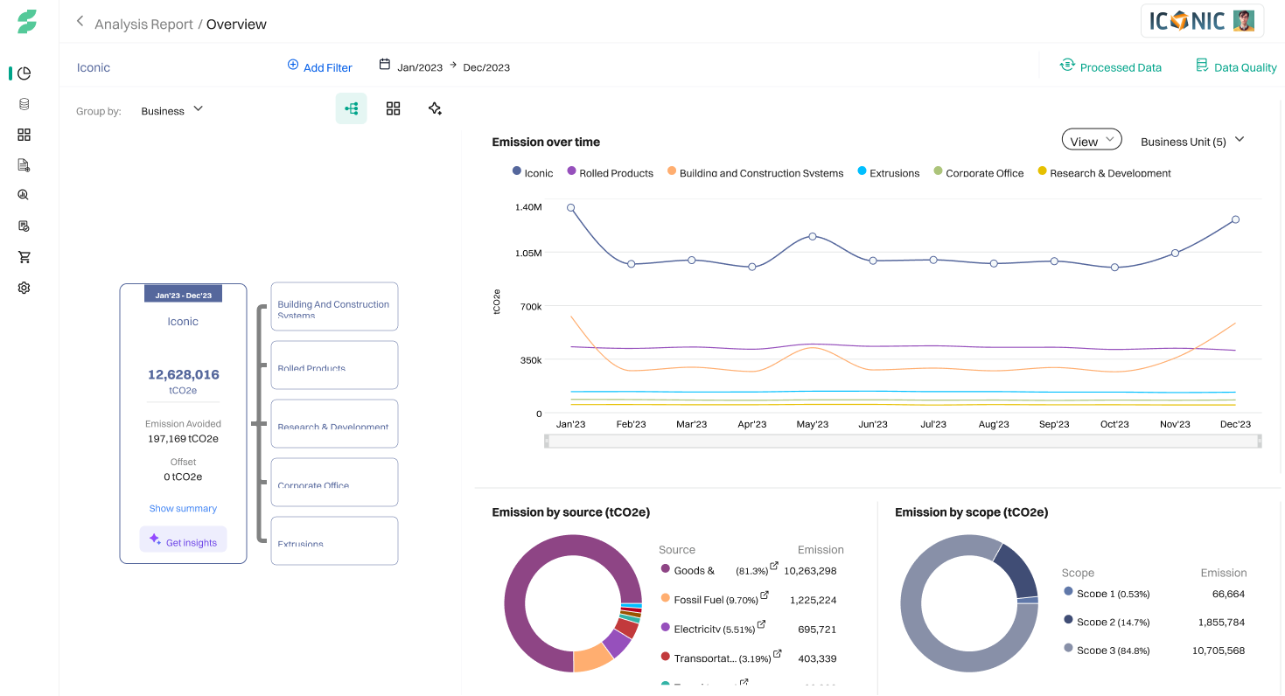
Task: Click Scope 1 color swatch
Action: tap(1068, 591)
